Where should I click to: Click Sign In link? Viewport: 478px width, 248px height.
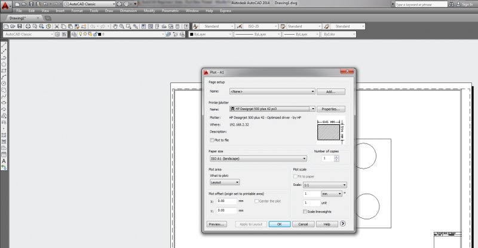(467, 4)
